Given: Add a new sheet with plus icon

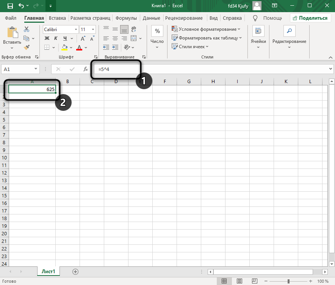Looking at the screenshot, I should click(x=75, y=271).
